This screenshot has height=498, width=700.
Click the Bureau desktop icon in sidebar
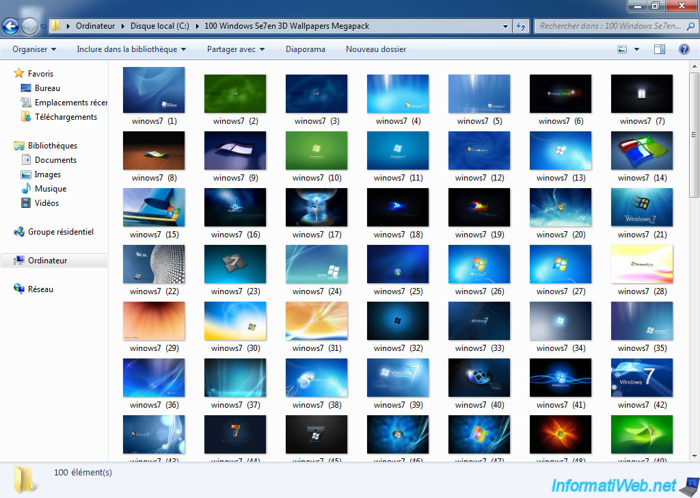[26, 88]
